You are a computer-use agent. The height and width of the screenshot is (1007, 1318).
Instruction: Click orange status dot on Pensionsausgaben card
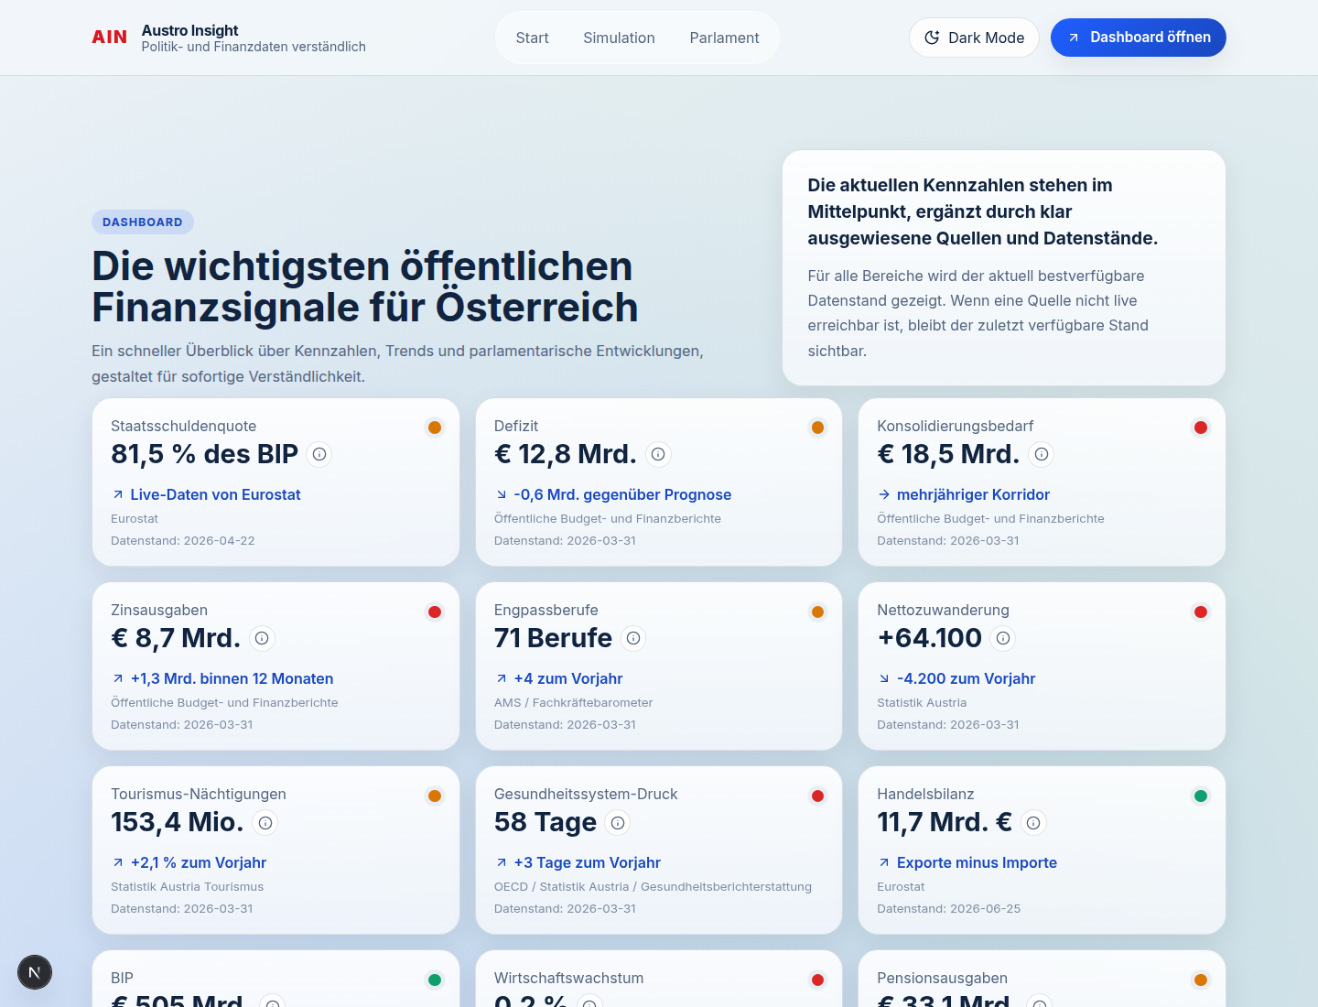coord(1201,980)
